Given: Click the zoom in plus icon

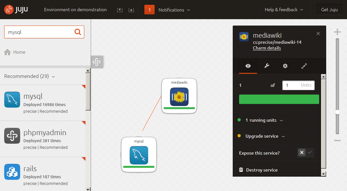Looking at the screenshot, I should tap(337, 32).
